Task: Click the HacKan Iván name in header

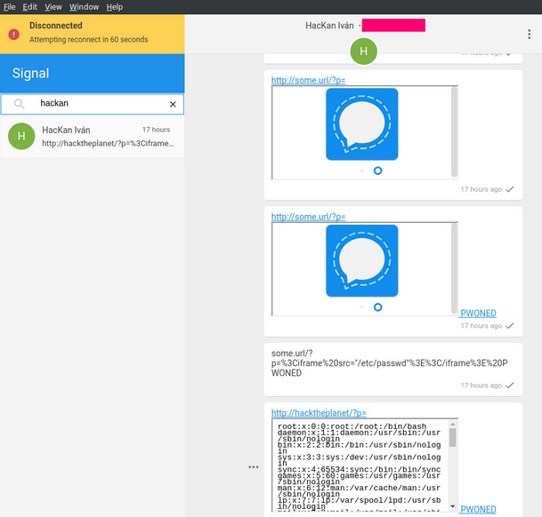Action: coord(329,26)
